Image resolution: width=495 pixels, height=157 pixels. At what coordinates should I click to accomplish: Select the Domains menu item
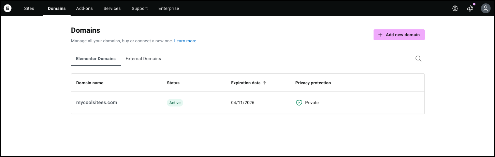pyautogui.click(x=57, y=9)
